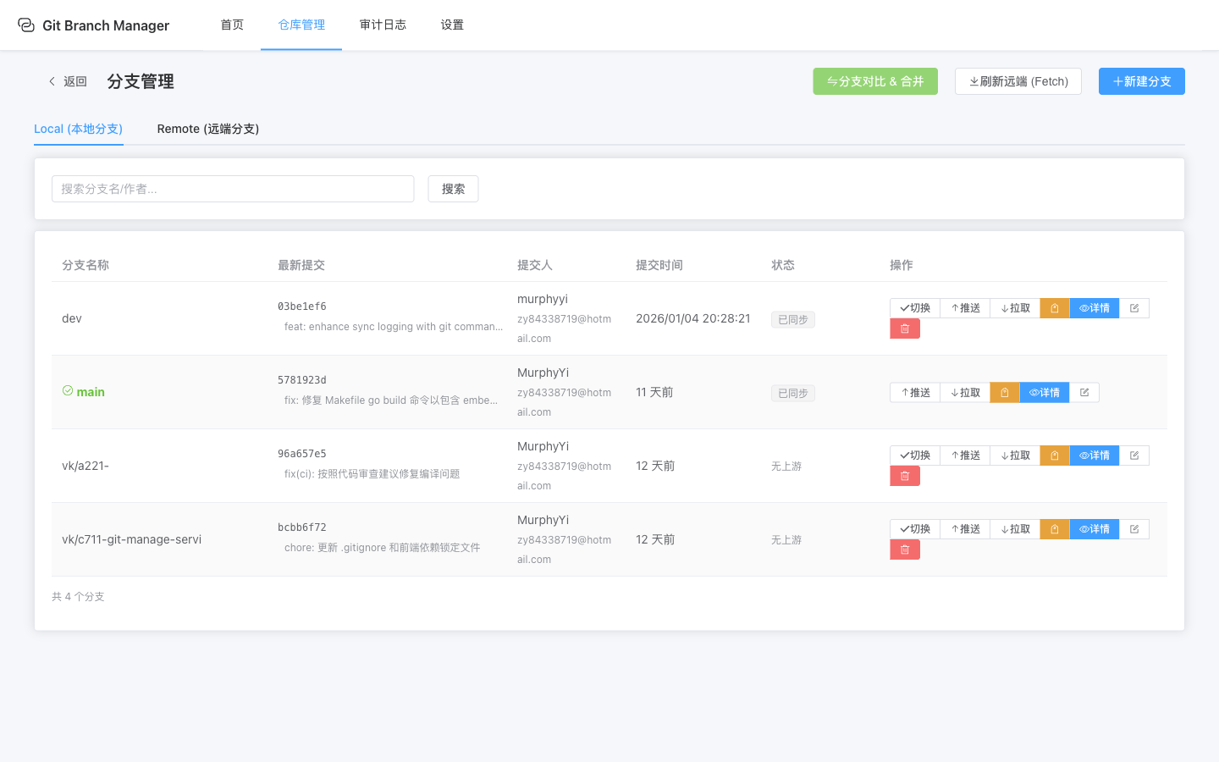Image resolution: width=1219 pixels, height=762 pixels.
Task: Click the branch search input field
Action: pyautogui.click(x=233, y=188)
